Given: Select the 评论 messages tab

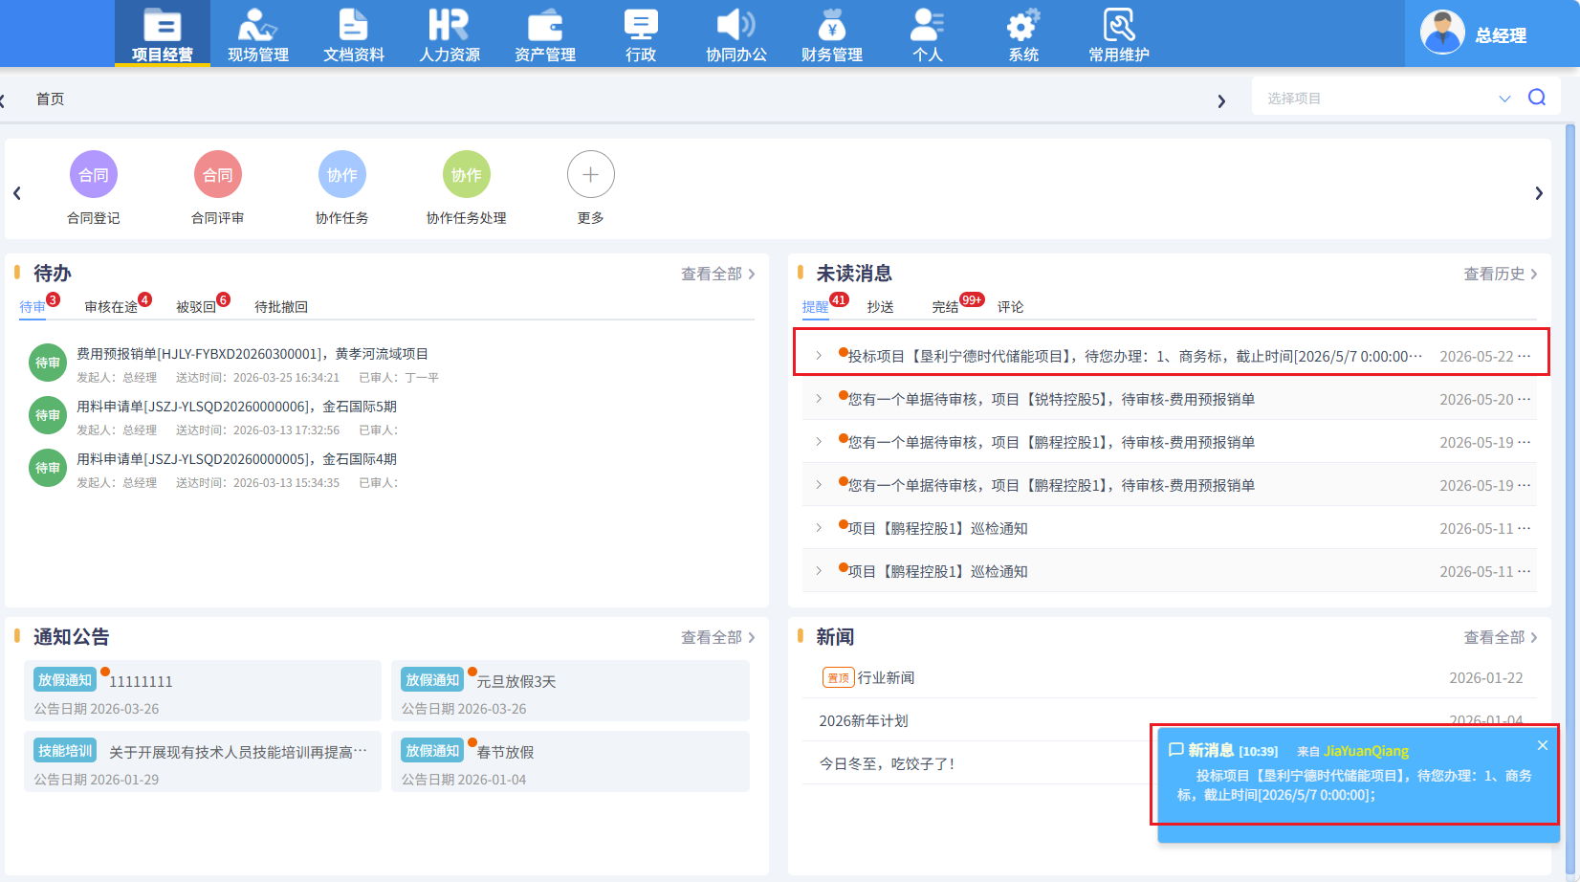Looking at the screenshot, I should coord(1011,307).
